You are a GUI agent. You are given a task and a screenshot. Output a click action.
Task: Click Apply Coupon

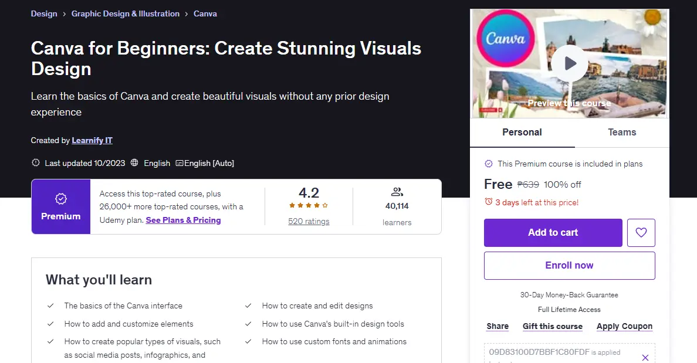pos(625,326)
